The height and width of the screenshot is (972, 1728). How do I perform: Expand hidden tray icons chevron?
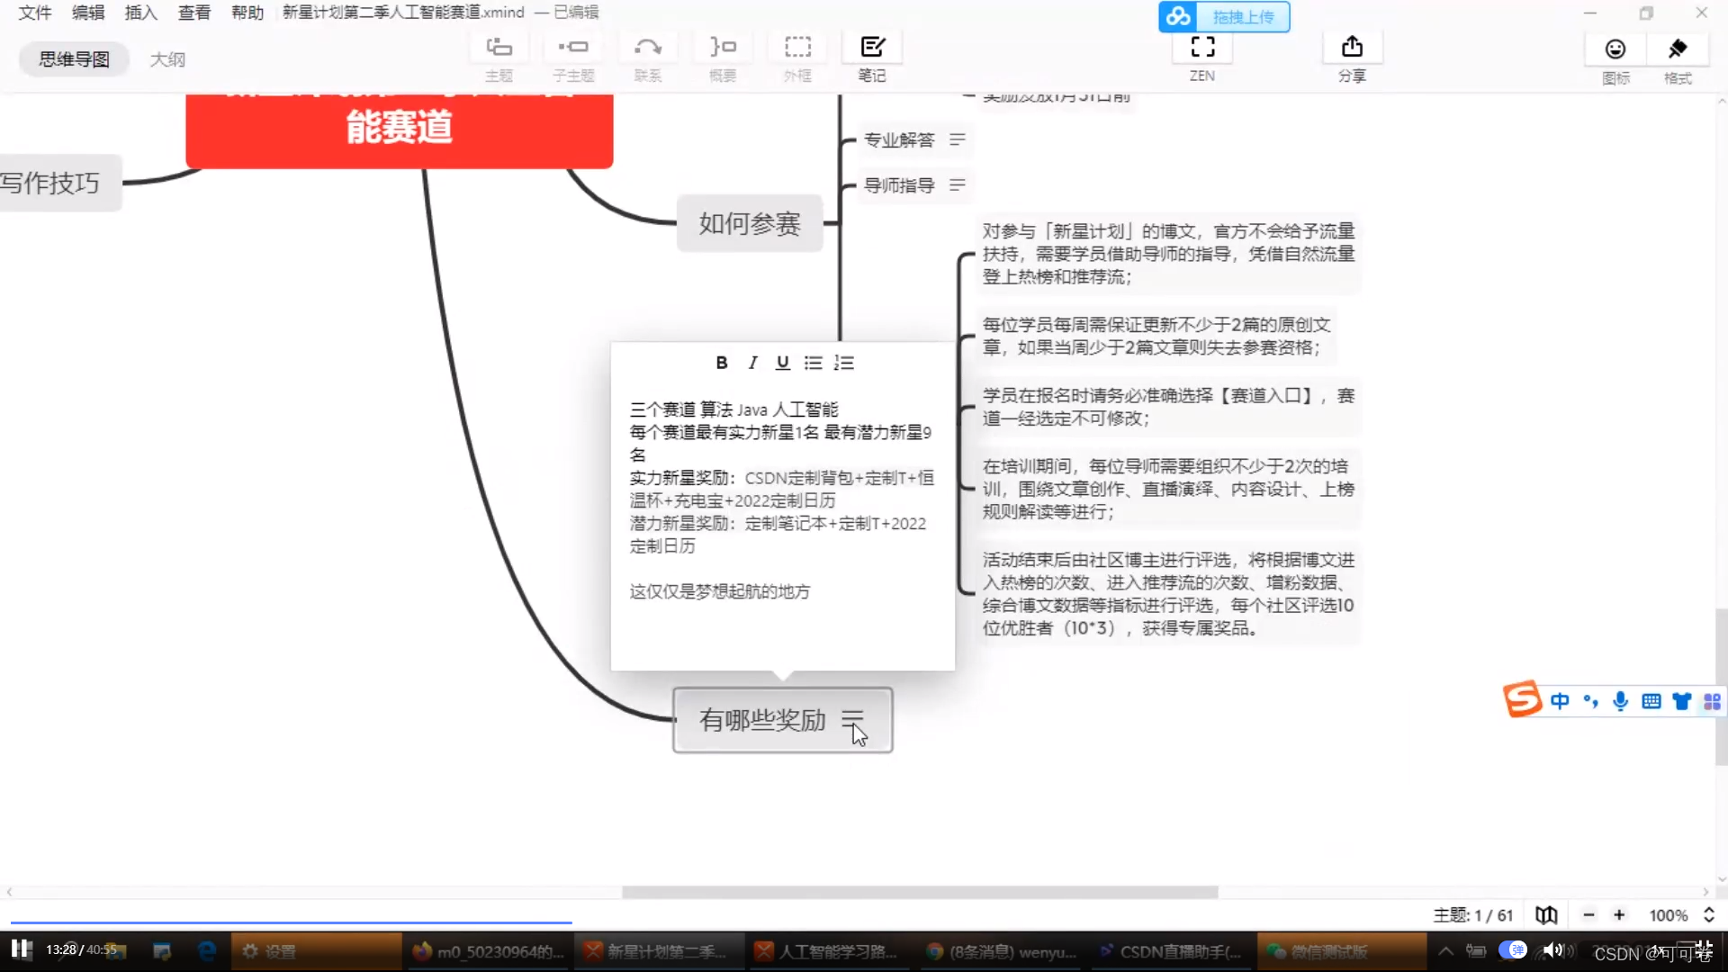(x=1445, y=950)
